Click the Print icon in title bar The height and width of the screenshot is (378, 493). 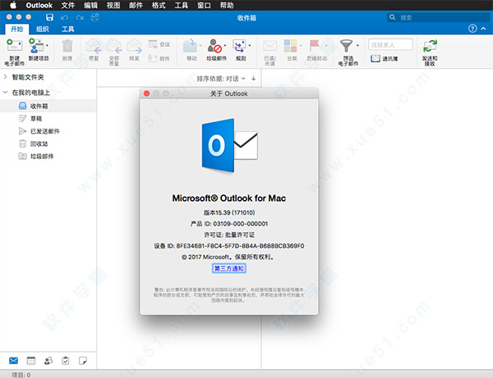click(x=94, y=17)
